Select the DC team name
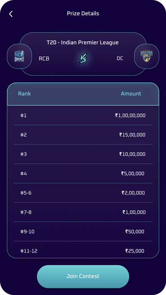 pyautogui.click(x=120, y=59)
